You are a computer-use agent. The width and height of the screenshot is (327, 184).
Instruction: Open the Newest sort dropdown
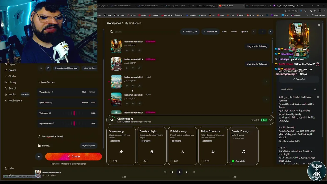[x=210, y=32]
